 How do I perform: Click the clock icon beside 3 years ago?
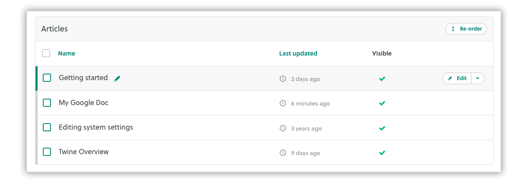click(x=283, y=128)
